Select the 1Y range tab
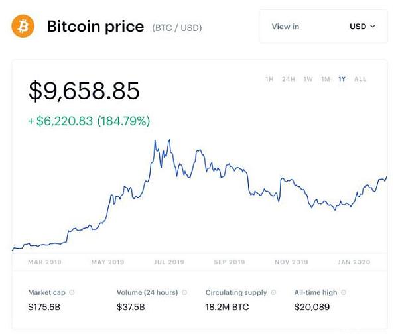Screen dimensions: 398x336 click(x=342, y=79)
